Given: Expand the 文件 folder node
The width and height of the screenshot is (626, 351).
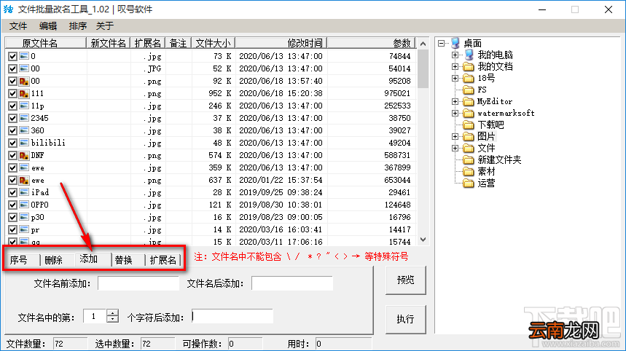Looking at the screenshot, I should pyautogui.click(x=455, y=149).
